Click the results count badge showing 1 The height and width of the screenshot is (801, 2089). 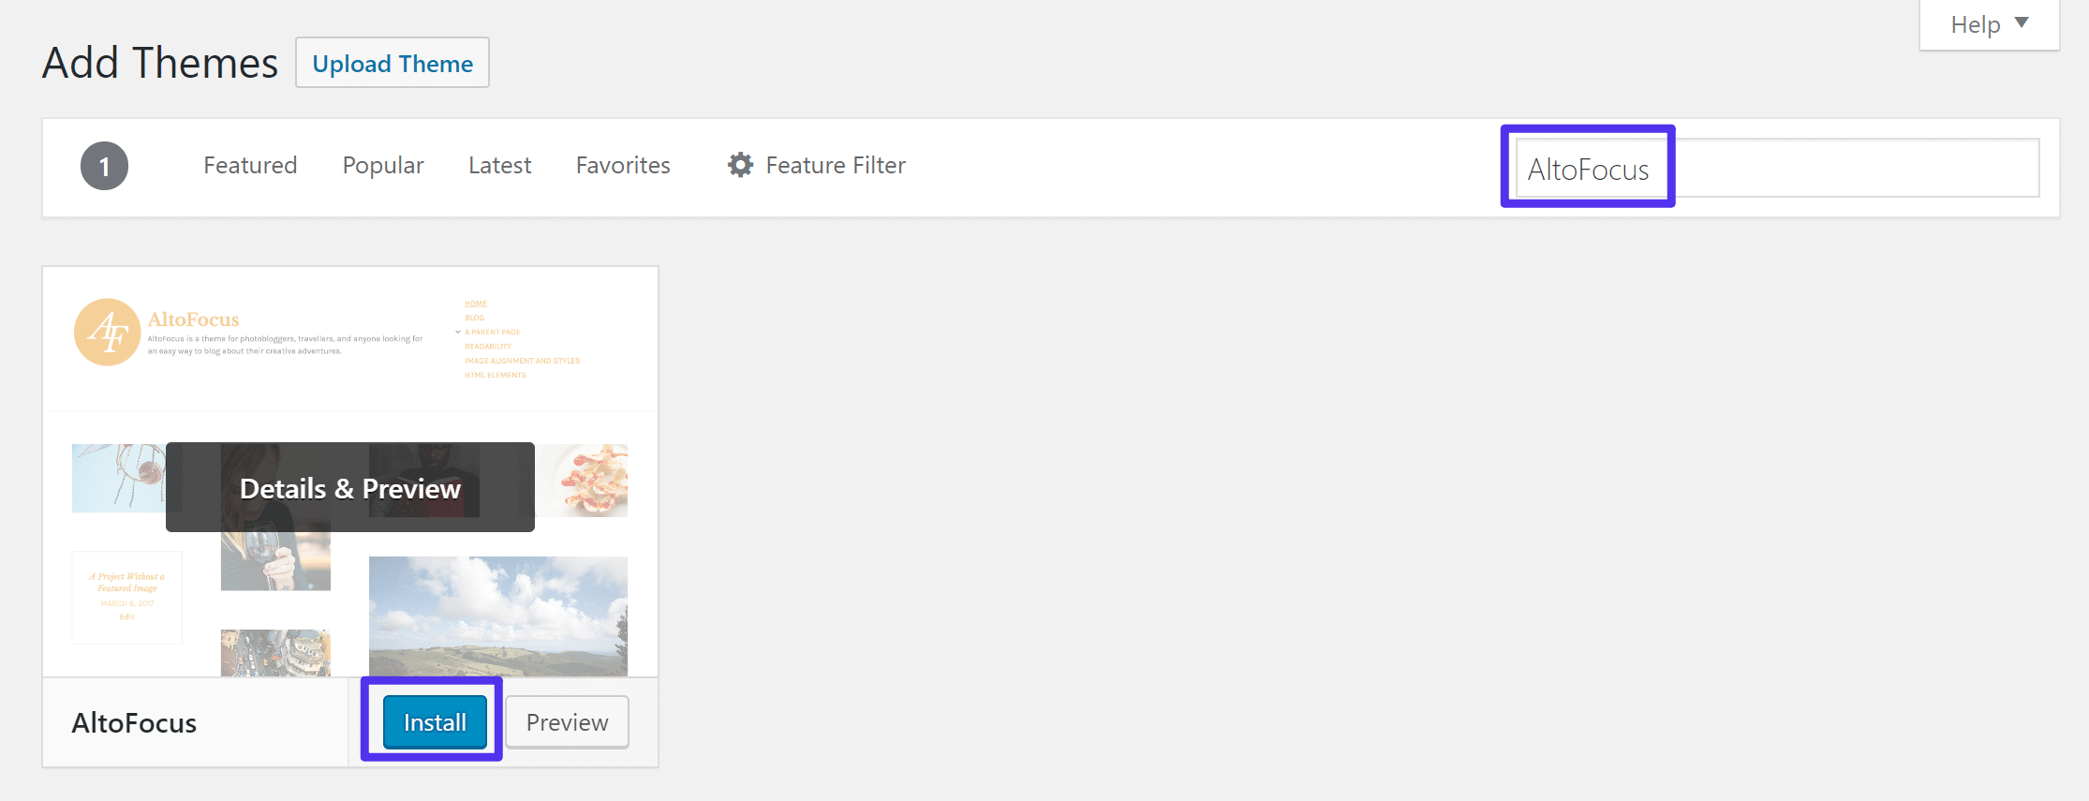(x=104, y=165)
